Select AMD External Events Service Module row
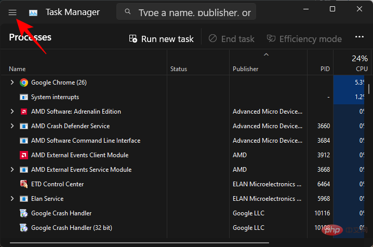 point(183,170)
